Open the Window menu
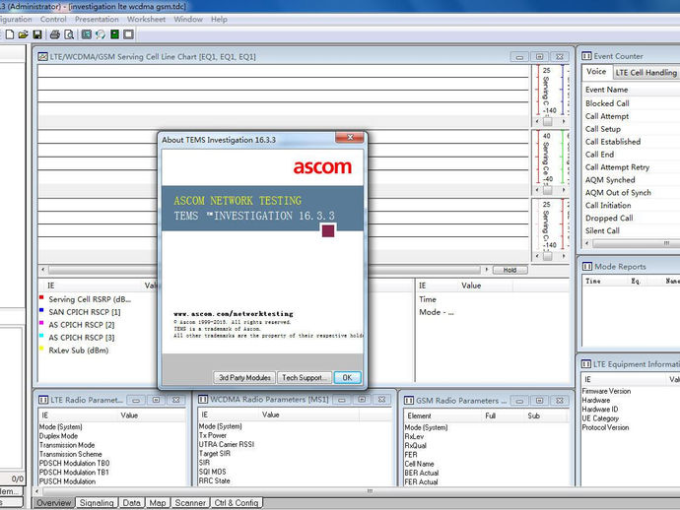Screen dimensions: 680x510 pyautogui.click(x=188, y=19)
